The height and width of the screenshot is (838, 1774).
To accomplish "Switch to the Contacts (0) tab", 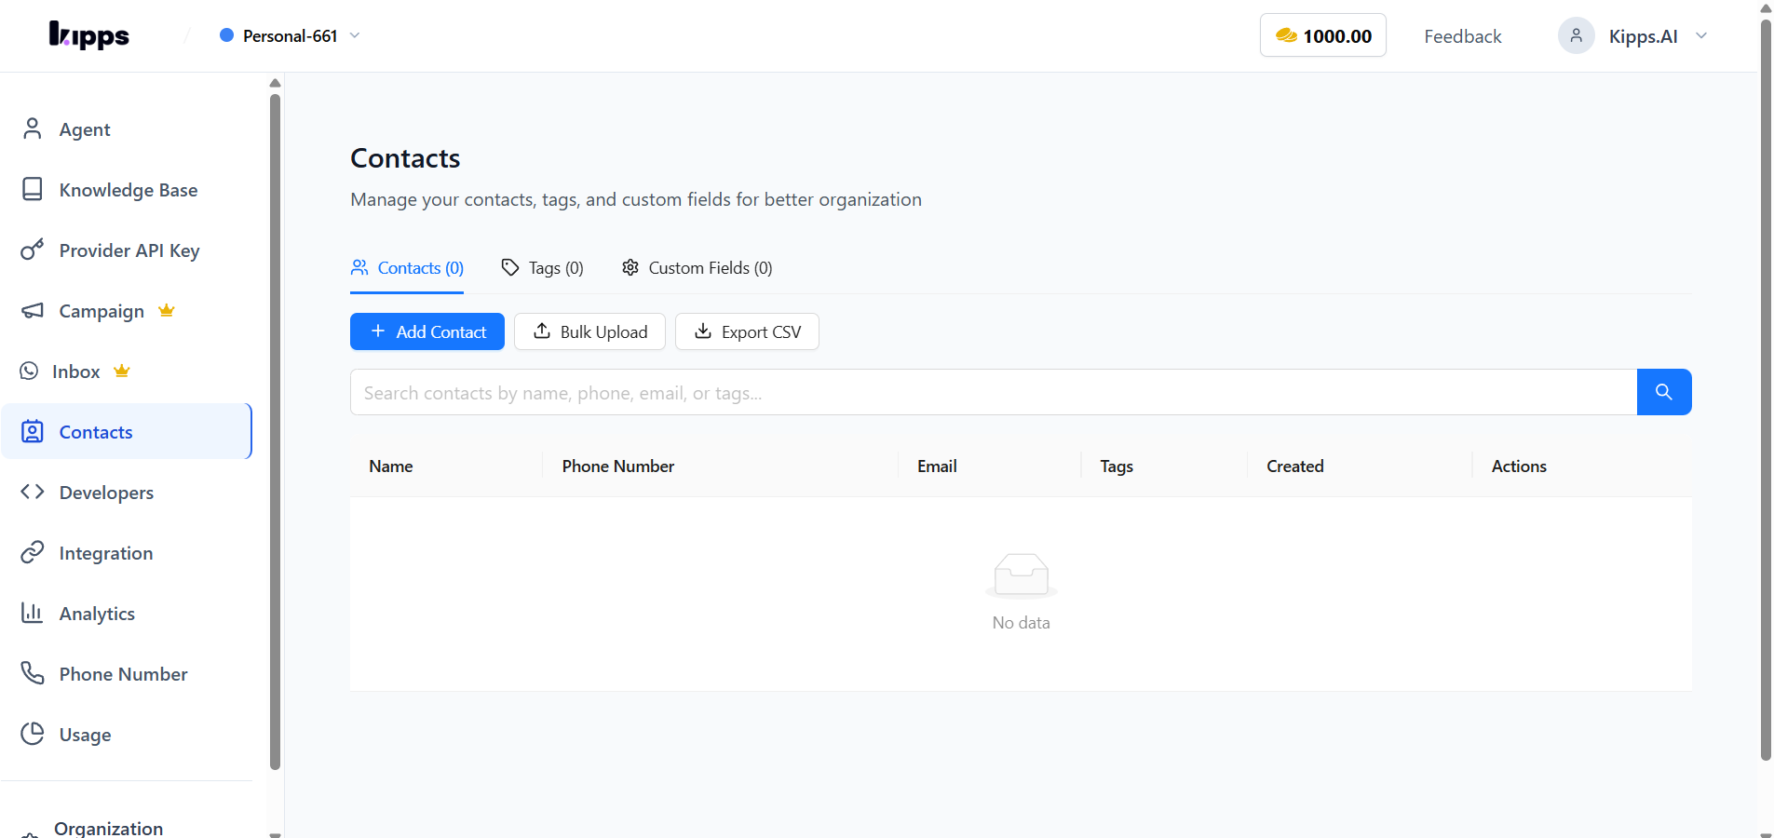I will click(x=407, y=268).
